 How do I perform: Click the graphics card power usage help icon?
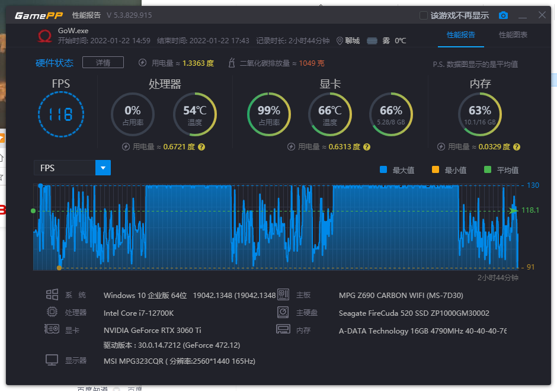pos(367,147)
